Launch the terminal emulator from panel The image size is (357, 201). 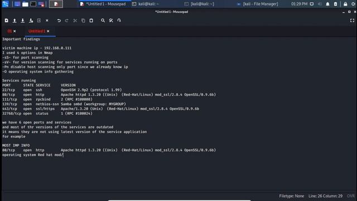point(33,4)
